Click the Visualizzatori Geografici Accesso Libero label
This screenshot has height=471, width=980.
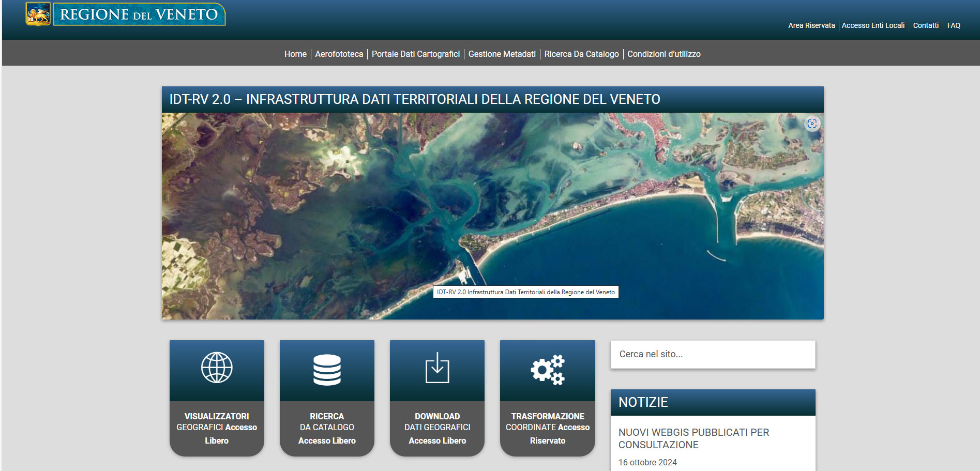[x=217, y=428]
